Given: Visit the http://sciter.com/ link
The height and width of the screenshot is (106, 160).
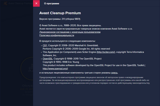Looking at the screenshot, I should click(106, 52).
